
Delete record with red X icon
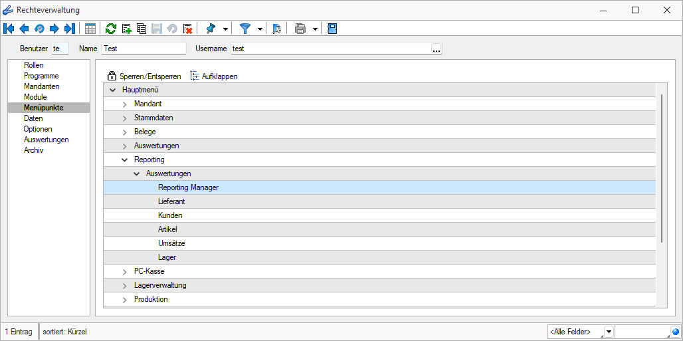click(x=187, y=29)
